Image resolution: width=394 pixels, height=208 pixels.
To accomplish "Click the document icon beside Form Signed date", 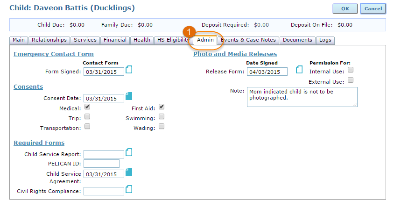I will click(x=129, y=70).
